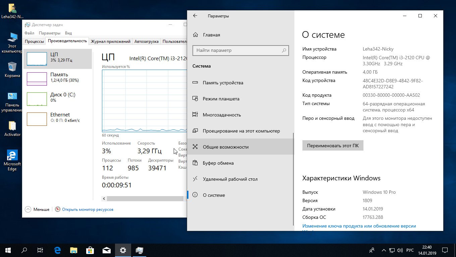
Task: Open Параметры menu in Task Manager
Action: [x=50, y=33]
